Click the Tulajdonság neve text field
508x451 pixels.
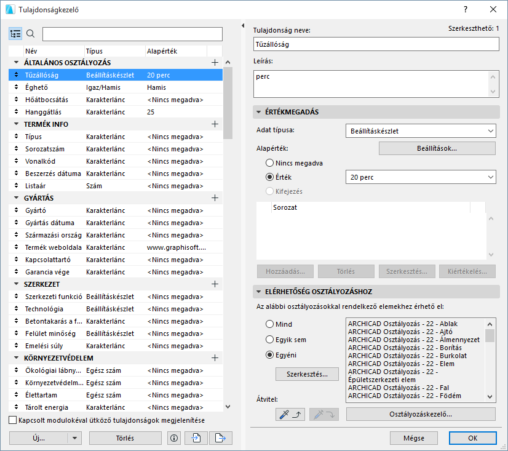pyautogui.click(x=376, y=44)
